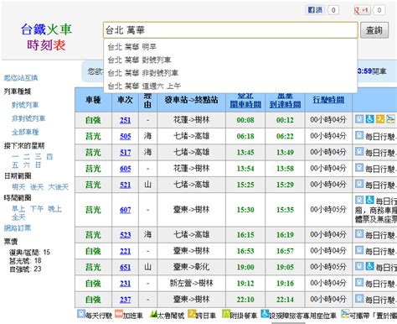Open train number 607 link
This screenshot has height=324, width=397.
pyautogui.click(x=125, y=210)
